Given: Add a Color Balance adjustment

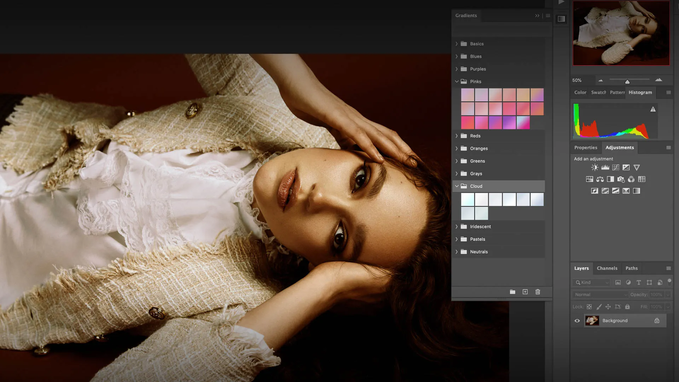Looking at the screenshot, I should [600, 179].
